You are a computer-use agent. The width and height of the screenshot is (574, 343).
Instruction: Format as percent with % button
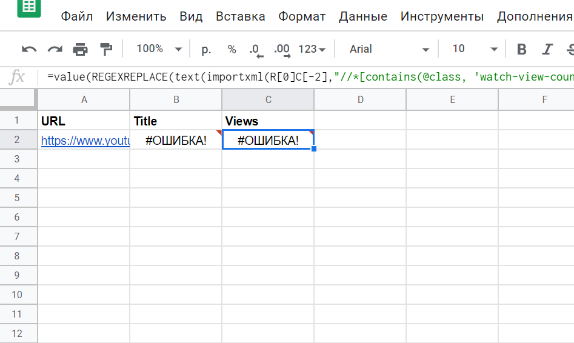232,49
